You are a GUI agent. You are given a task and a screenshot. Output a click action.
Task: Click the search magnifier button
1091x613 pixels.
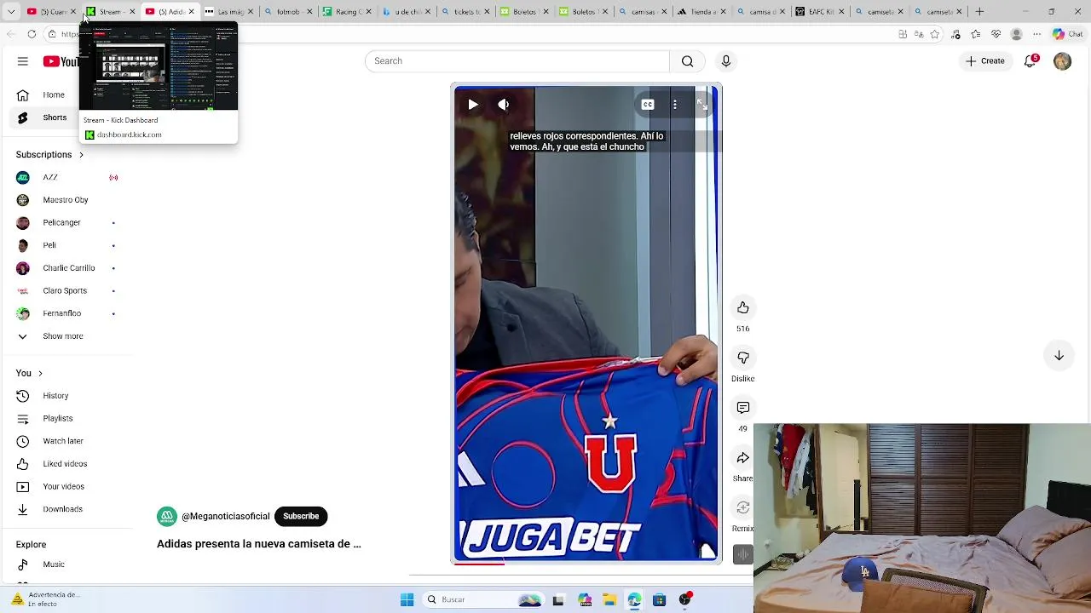[687, 61]
